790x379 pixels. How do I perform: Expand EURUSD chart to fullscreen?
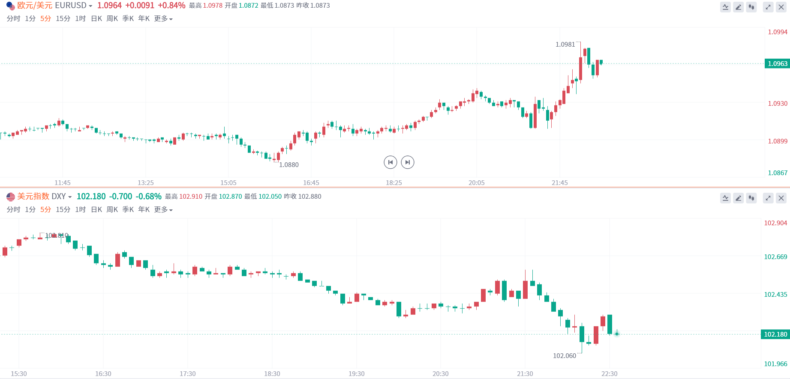[768, 7]
